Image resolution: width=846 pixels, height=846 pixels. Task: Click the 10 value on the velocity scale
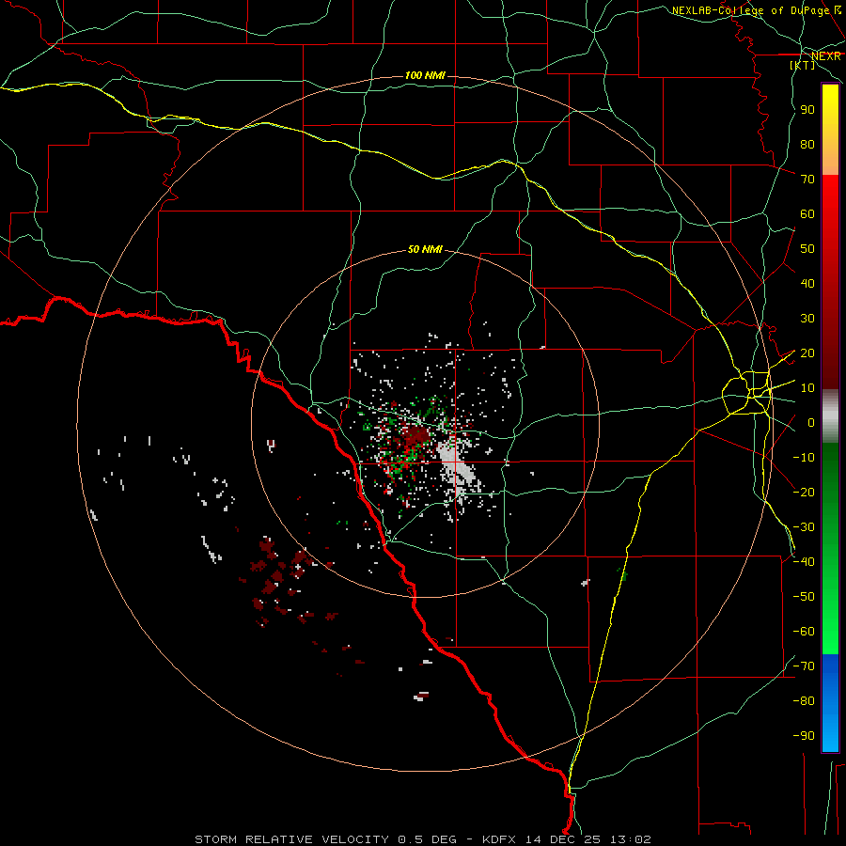(807, 388)
